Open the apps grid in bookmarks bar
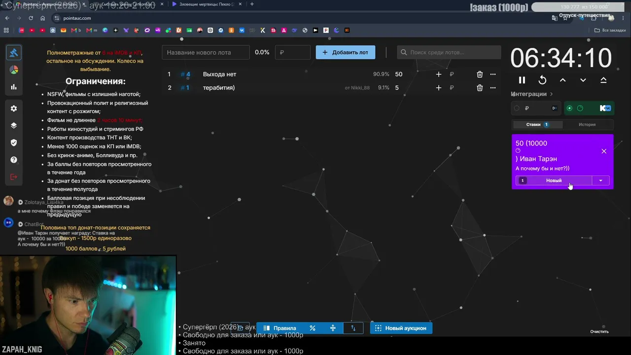 tap(6, 30)
